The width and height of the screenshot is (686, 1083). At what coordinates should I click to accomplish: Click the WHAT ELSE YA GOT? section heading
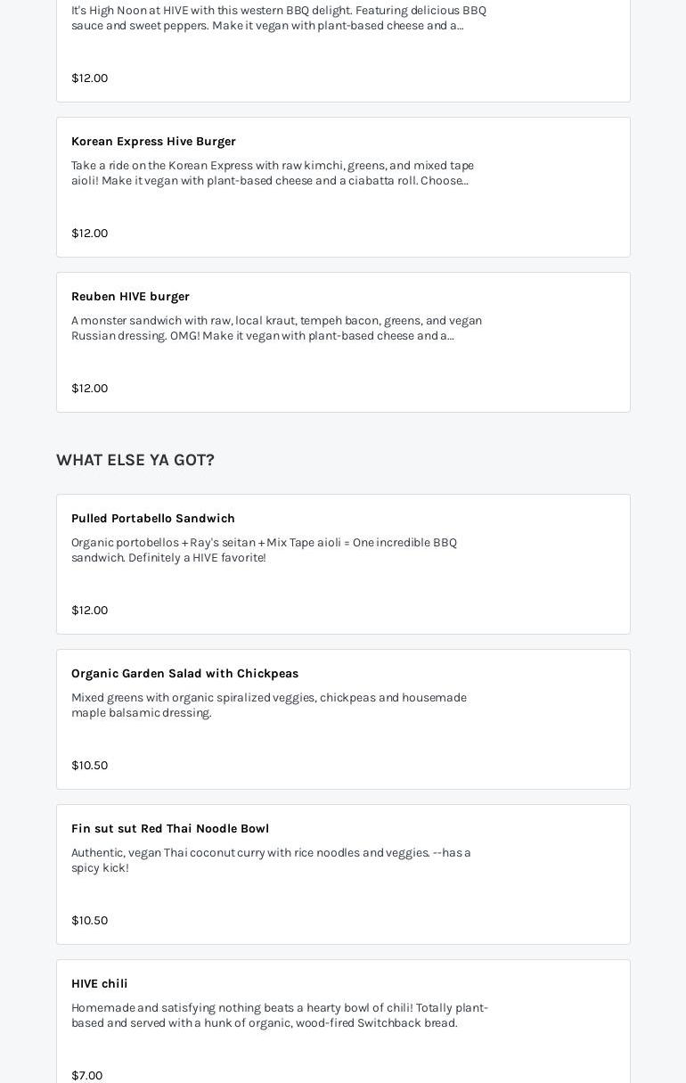click(x=135, y=460)
